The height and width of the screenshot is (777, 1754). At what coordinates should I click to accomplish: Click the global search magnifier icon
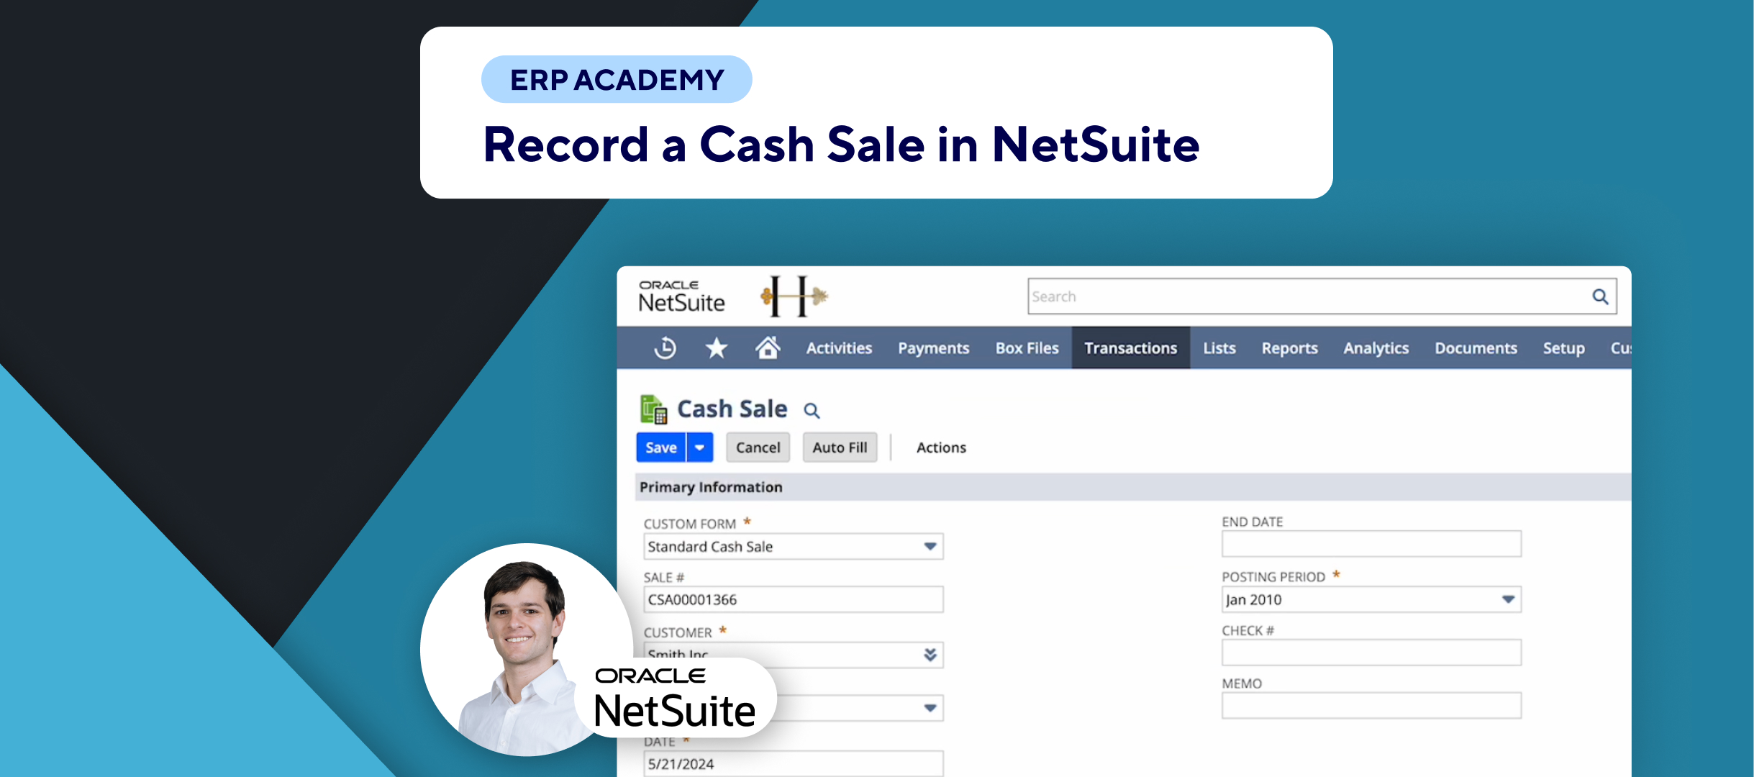click(1600, 296)
